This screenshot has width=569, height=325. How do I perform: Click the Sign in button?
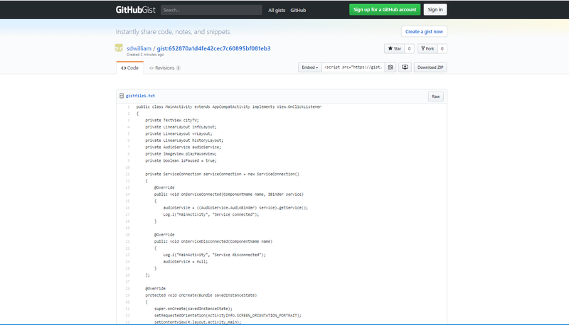tap(435, 10)
